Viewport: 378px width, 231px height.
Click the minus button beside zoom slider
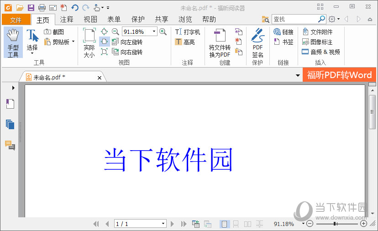click(310, 224)
